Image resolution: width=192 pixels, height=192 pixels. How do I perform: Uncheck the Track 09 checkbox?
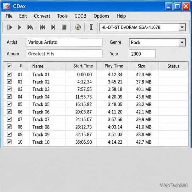pyautogui.click(x=9, y=134)
